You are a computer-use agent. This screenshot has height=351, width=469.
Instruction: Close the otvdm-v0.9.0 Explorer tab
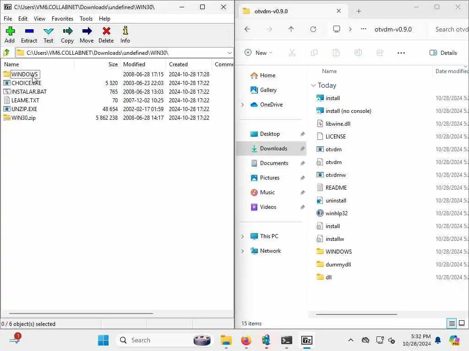(x=338, y=11)
